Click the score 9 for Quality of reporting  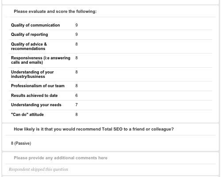tap(76, 35)
